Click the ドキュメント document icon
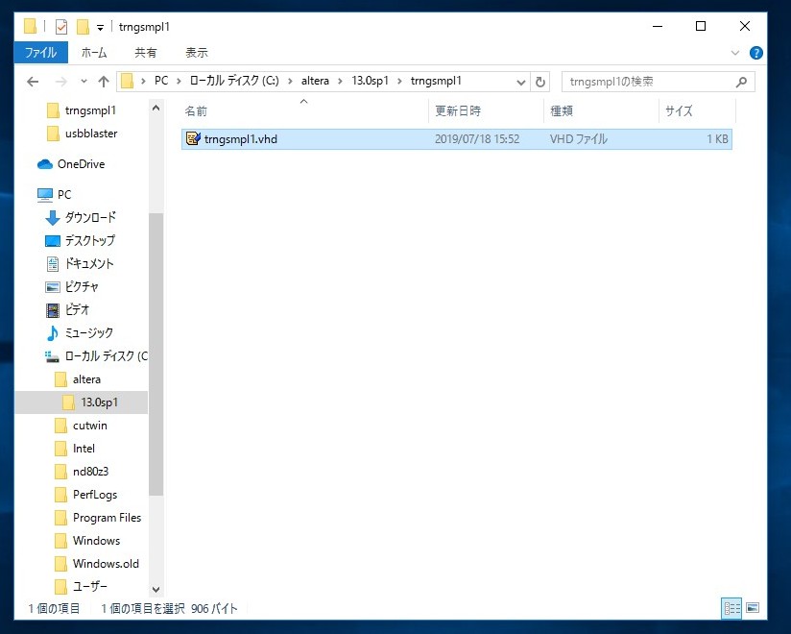This screenshot has height=634, width=791. [53, 263]
